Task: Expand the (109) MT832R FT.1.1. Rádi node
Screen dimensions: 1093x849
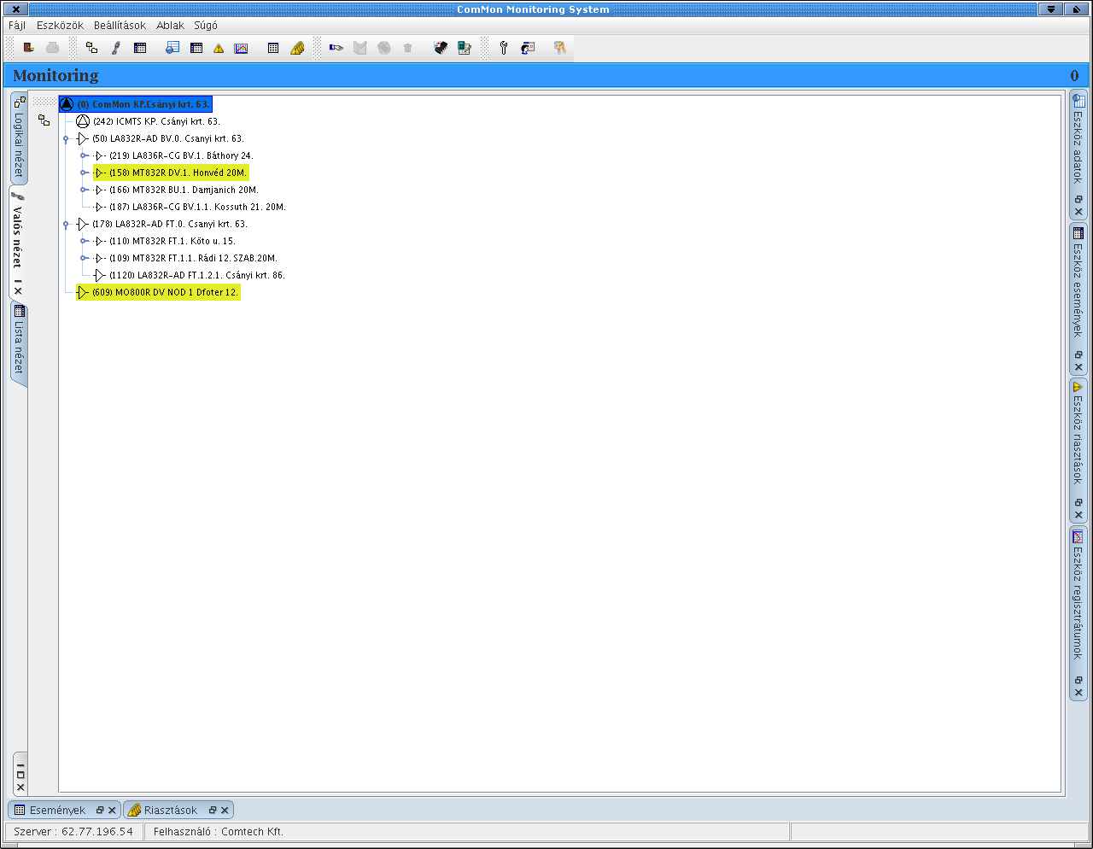Action: coord(83,258)
